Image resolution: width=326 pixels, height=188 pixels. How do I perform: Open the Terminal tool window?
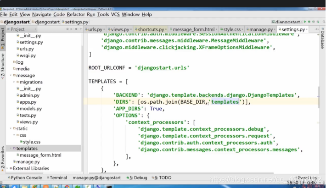[x=57, y=178]
